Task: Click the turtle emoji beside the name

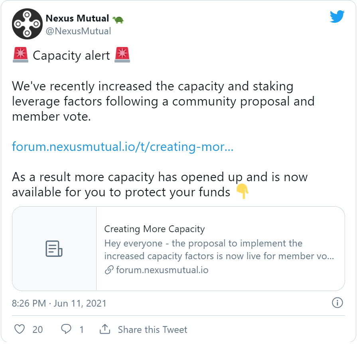Action: pyautogui.click(x=118, y=19)
